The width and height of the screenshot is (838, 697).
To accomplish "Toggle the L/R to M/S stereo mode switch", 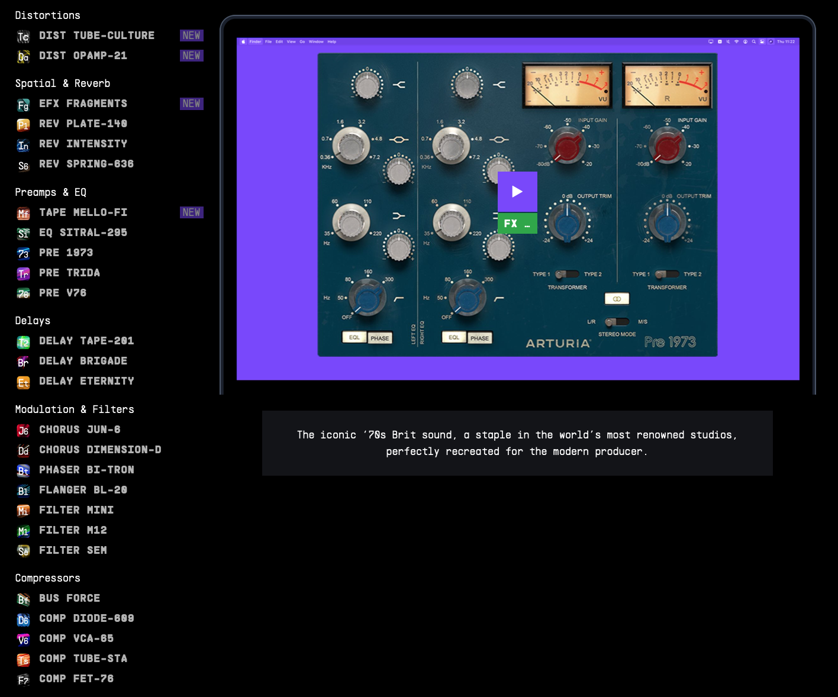I will click(x=617, y=322).
